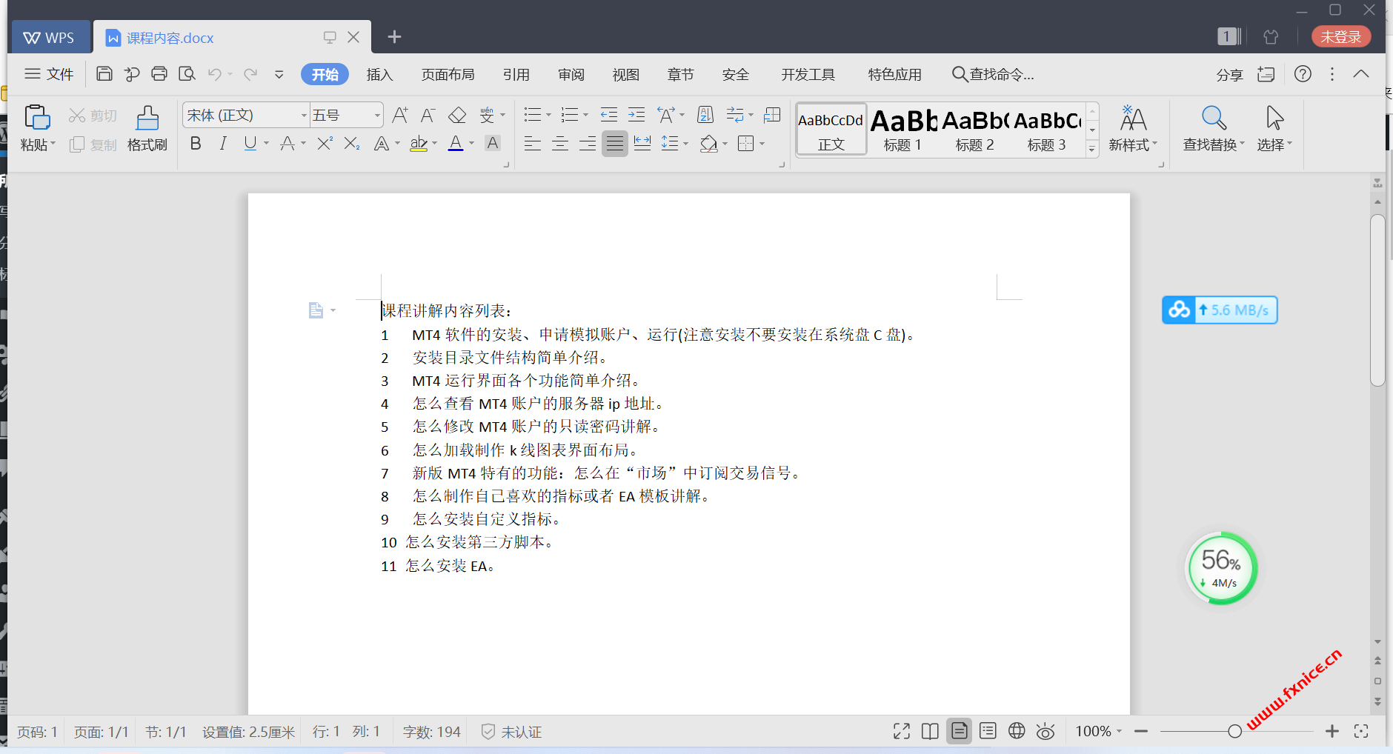Apply distributed alignment
Viewport: 1393px width, 754px height.
(642, 144)
